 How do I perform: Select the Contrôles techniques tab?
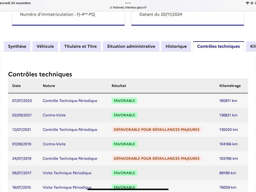point(219,46)
